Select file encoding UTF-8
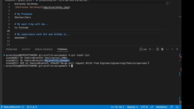Viewport: 194px width, 109px height. point(144,107)
